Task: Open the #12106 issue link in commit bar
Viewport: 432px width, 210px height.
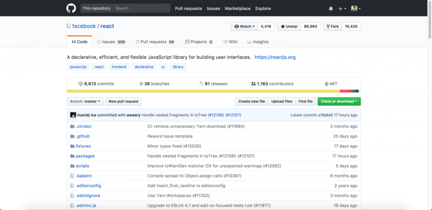Action: (216, 115)
